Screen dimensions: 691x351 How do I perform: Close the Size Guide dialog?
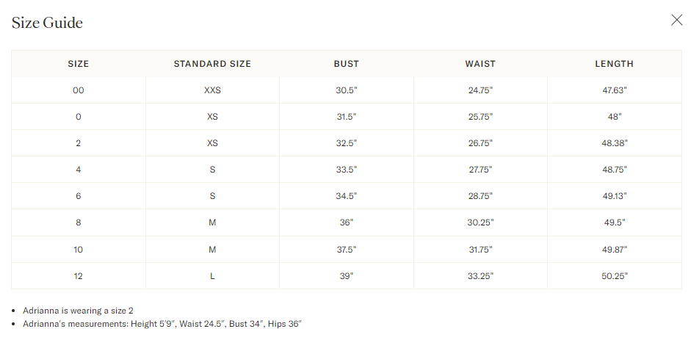(676, 21)
